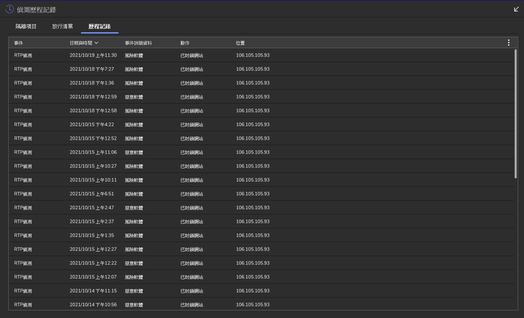Screen dimensions: 524x318
Task: Select the 2021/10/14 下午10:56 date cell
Action: (93, 305)
